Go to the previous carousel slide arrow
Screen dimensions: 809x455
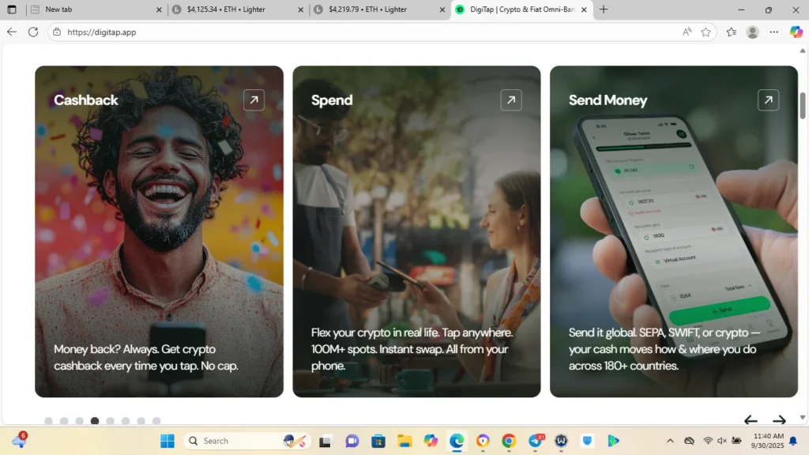751,420
